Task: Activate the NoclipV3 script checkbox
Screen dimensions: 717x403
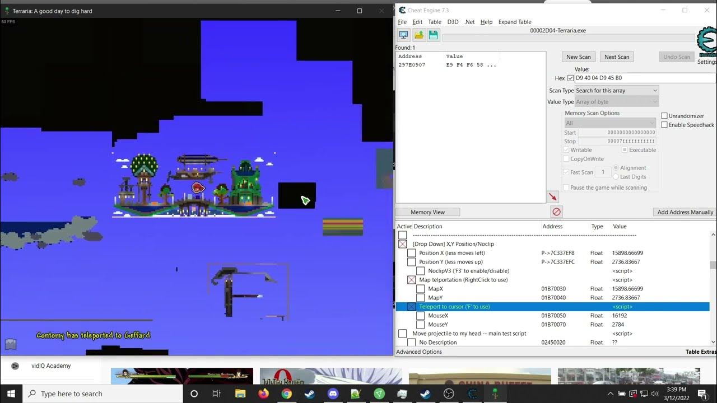Action: click(x=420, y=271)
